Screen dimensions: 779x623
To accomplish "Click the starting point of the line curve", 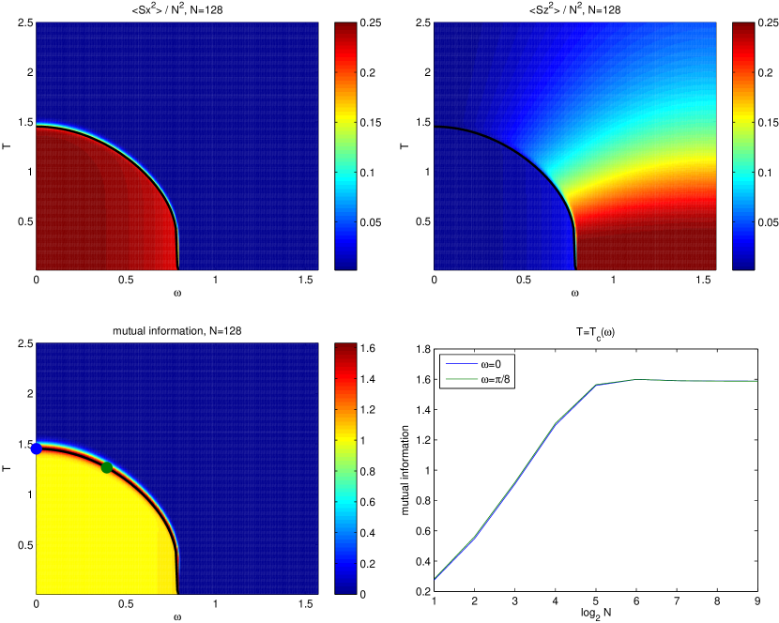I will (435, 580).
